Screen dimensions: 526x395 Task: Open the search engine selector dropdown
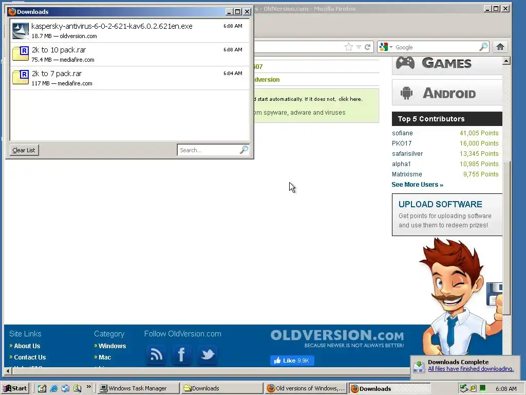click(386, 47)
